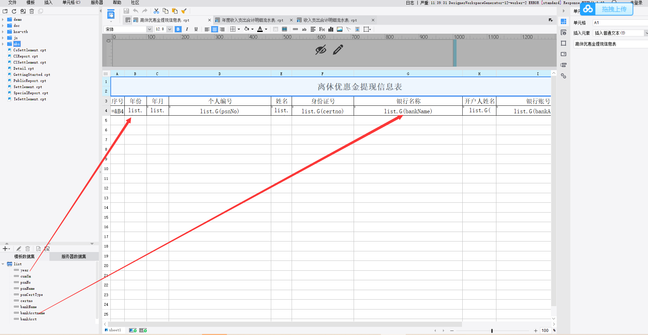Select the bankName dataset field
Screen dimensions: 648x335
pos(28,307)
